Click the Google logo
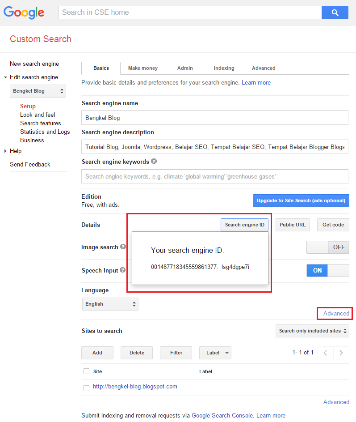Viewport: 356px width, 422px height. tap(24, 13)
